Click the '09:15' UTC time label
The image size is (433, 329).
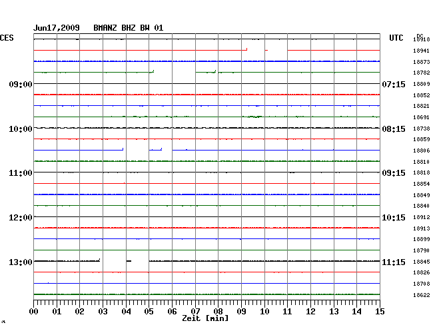coord(394,173)
